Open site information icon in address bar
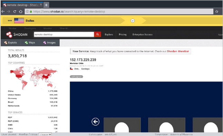223x136 pixels. (x=27, y=11)
